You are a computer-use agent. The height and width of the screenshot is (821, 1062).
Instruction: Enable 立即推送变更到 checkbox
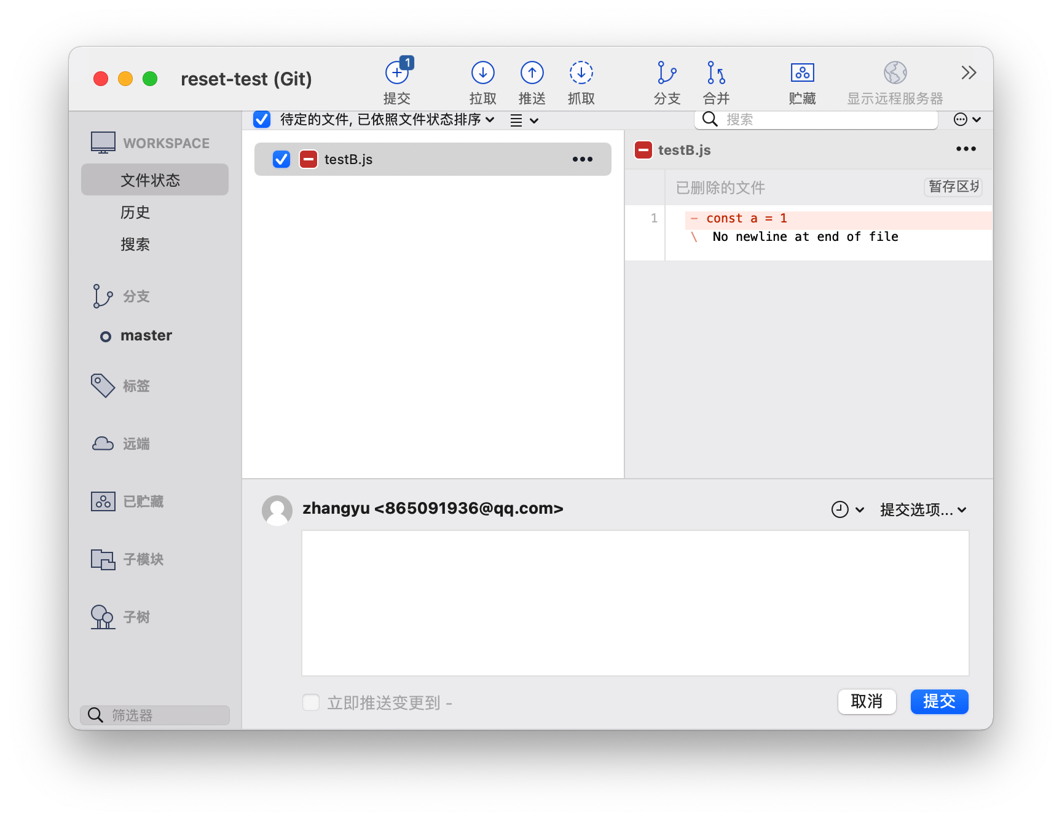(x=311, y=702)
